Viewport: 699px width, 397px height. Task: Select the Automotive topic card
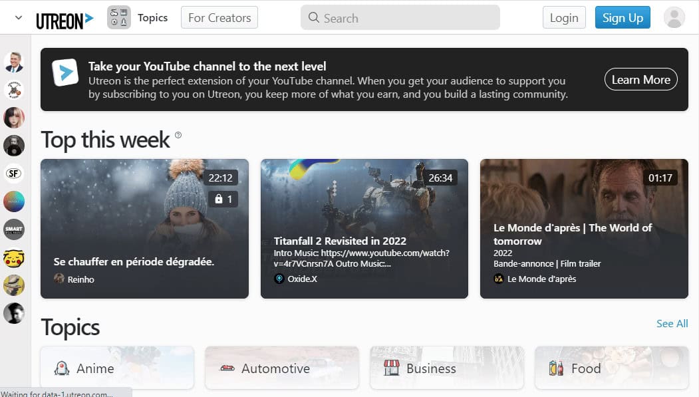pyautogui.click(x=282, y=368)
